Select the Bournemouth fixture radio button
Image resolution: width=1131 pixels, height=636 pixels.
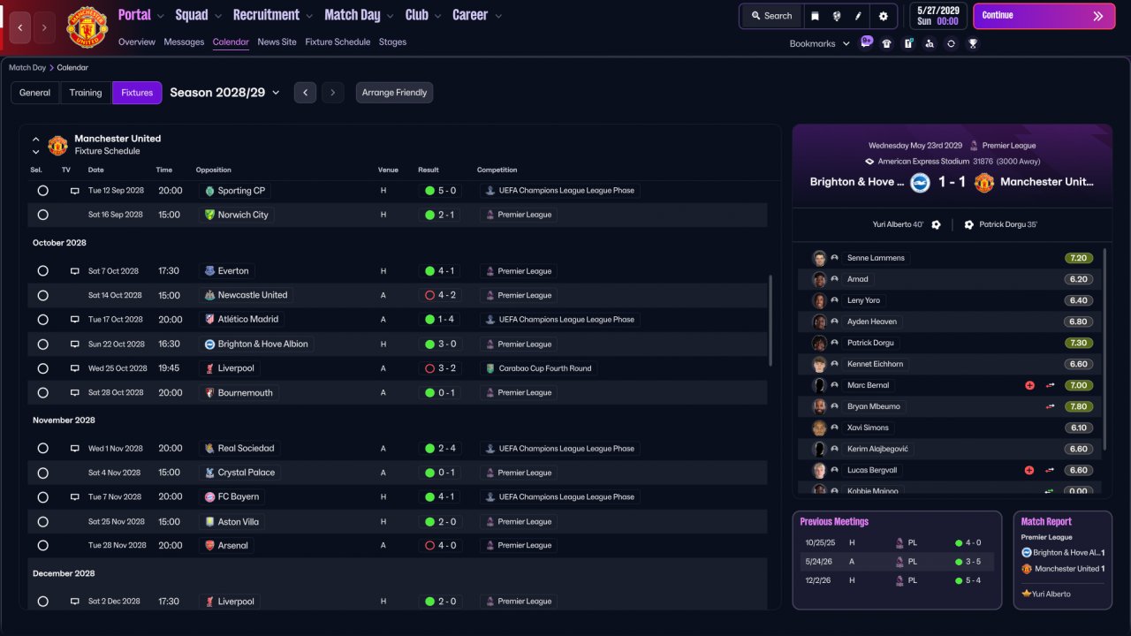pyautogui.click(x=42, y=393)
